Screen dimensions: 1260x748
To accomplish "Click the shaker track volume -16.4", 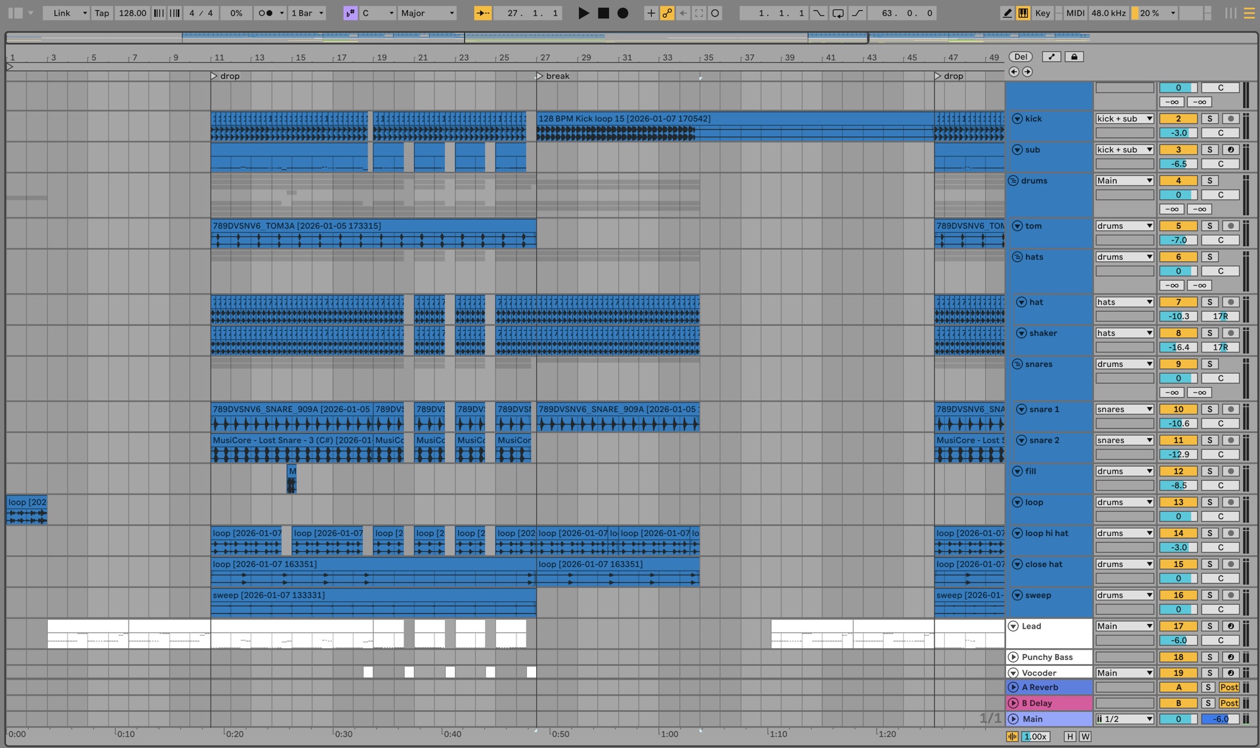I will point(1178,348).
